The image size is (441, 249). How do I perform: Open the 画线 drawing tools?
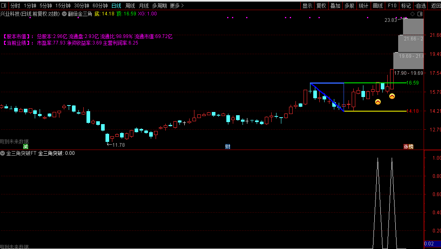[x=378, y=6]
